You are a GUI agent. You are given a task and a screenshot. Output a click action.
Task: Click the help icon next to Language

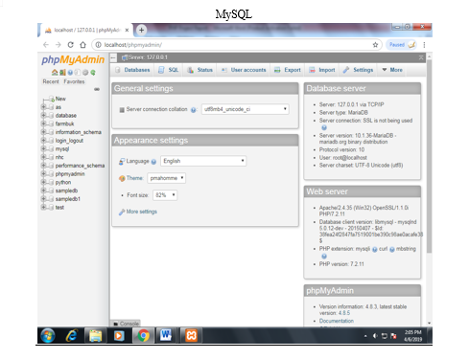153,162
